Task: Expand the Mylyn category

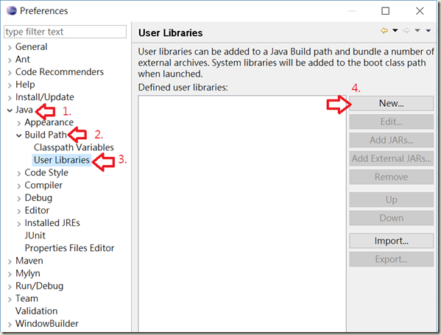Action: [10, 274]
